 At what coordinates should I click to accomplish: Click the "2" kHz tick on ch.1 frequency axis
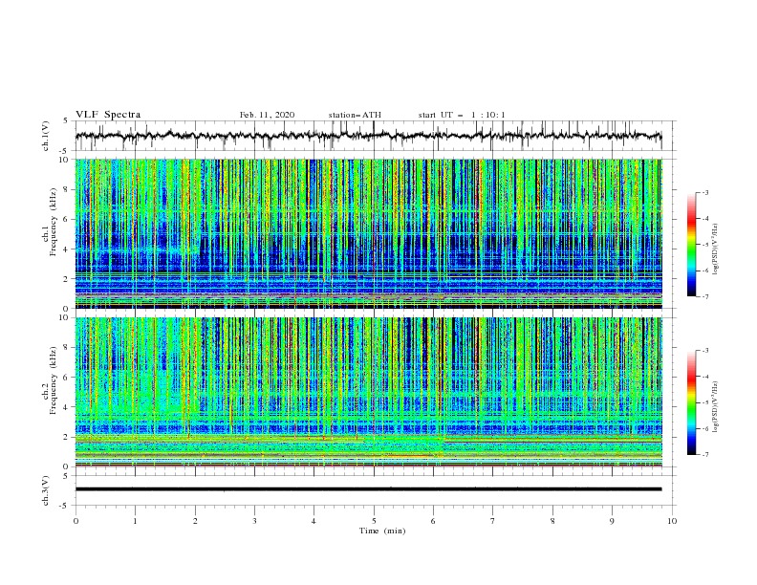point(67,279)
